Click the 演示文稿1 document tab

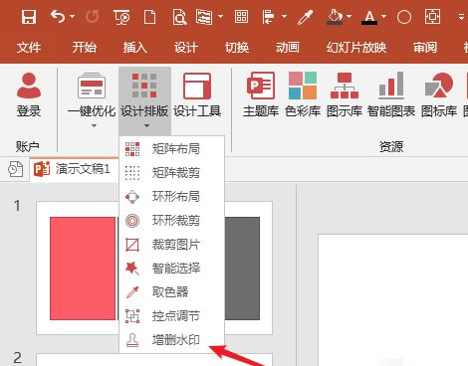(x=74, y=169)
